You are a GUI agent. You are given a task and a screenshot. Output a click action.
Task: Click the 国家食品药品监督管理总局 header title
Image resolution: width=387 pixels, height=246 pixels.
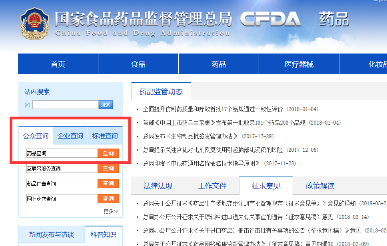tap(143, 19)
